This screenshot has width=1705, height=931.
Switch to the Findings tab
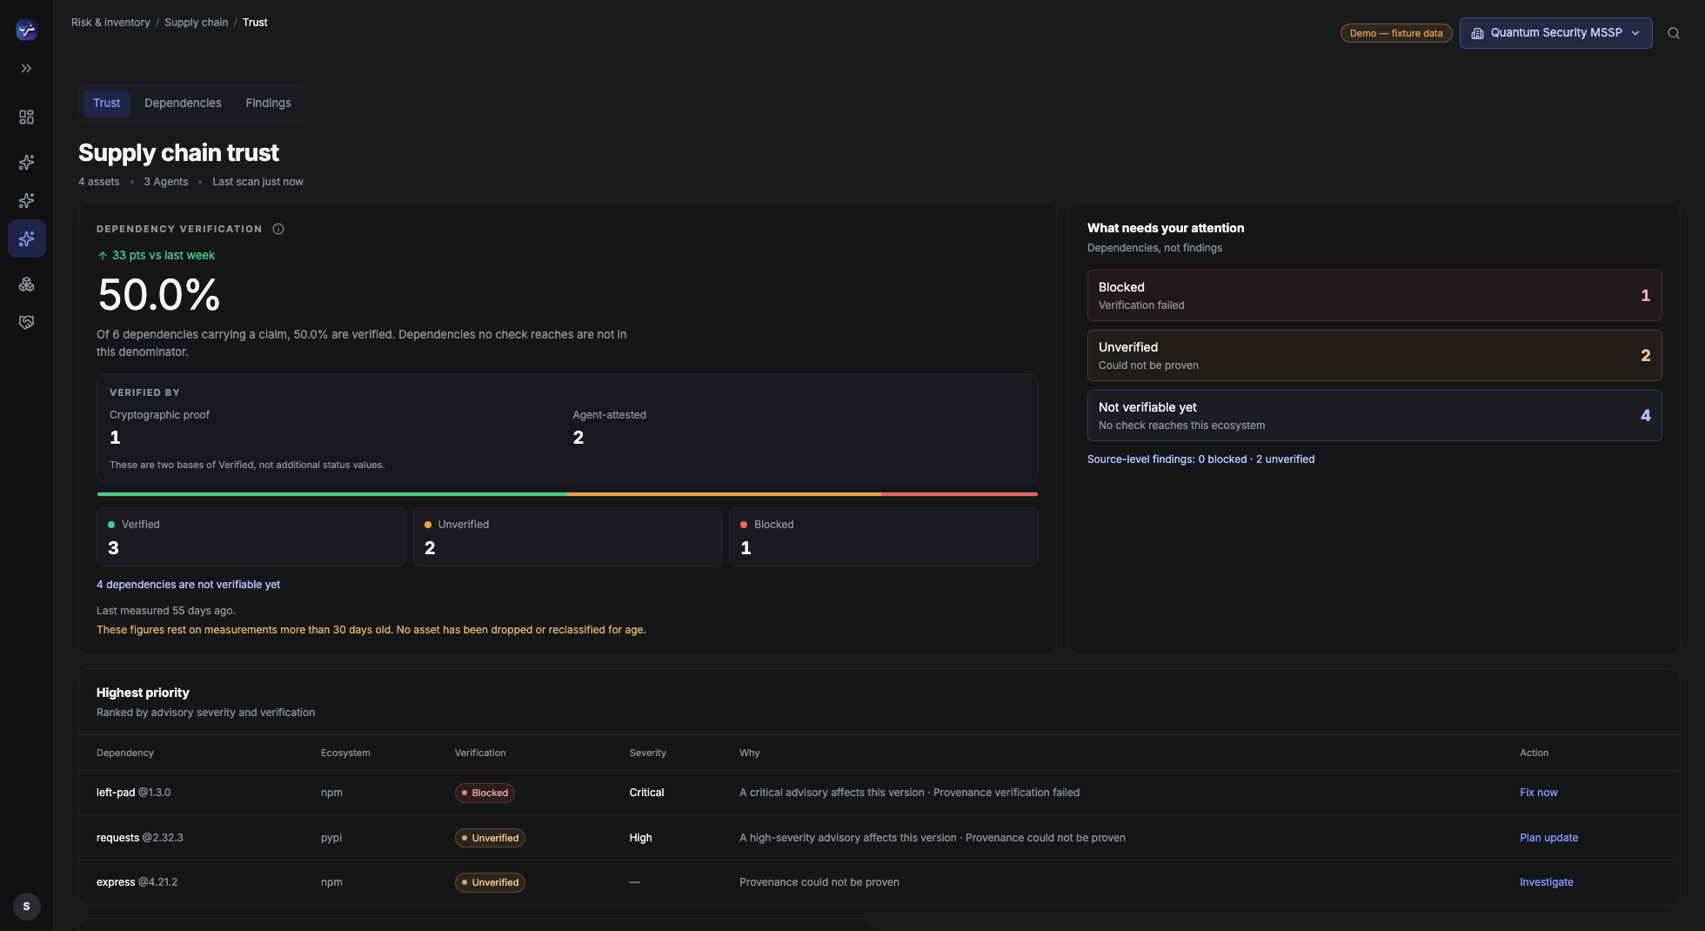pos(268,104)
